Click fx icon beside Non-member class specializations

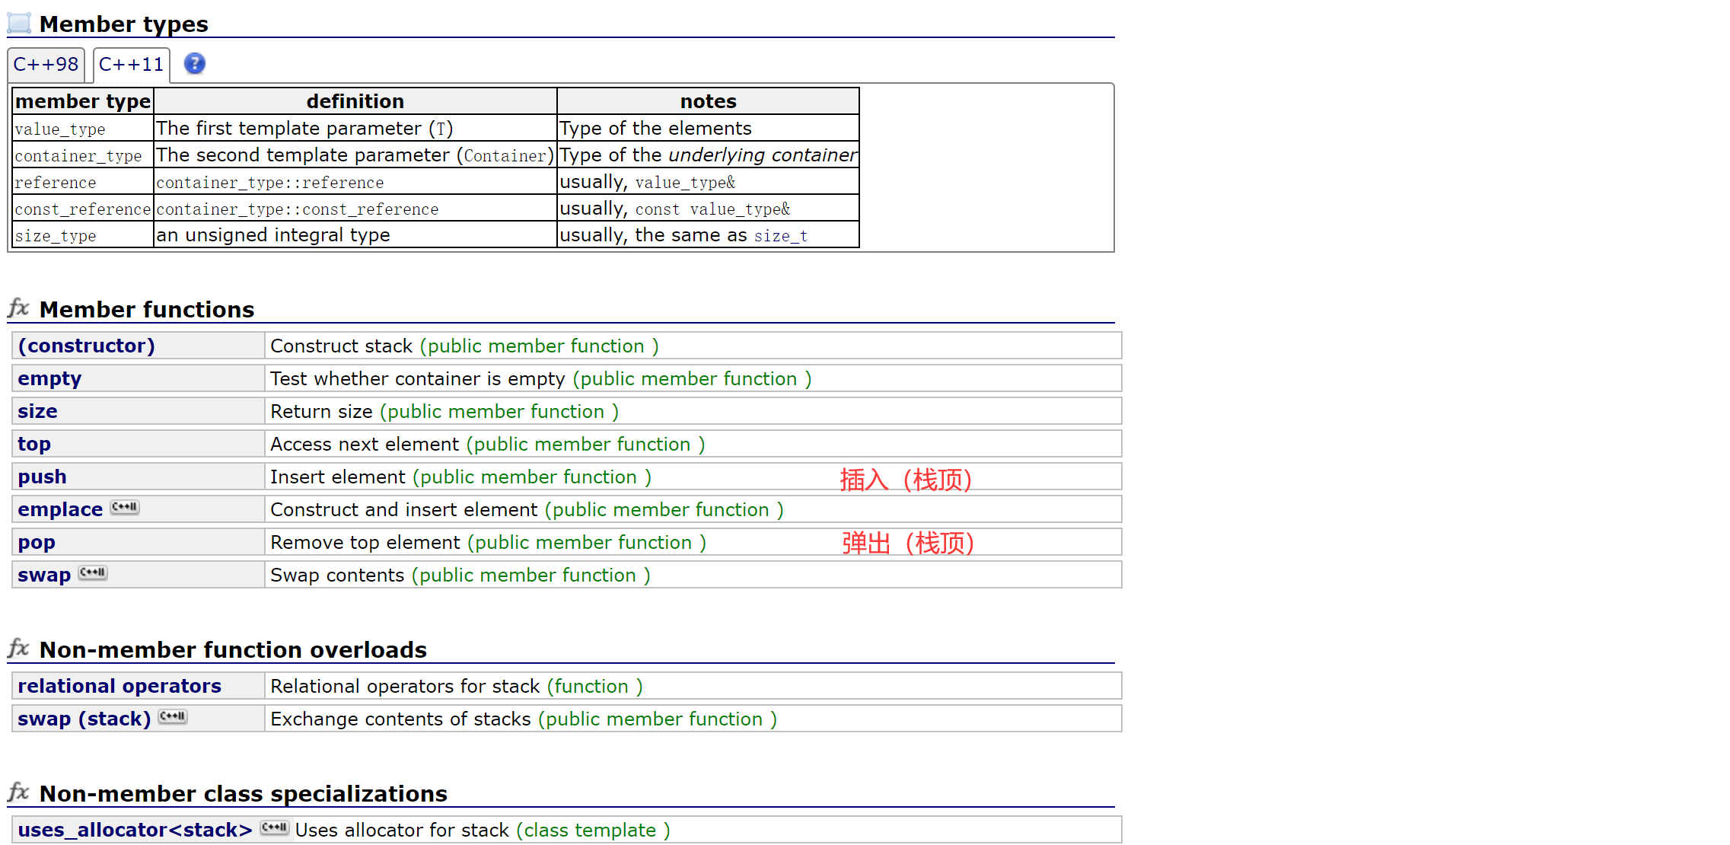(19, 792)
